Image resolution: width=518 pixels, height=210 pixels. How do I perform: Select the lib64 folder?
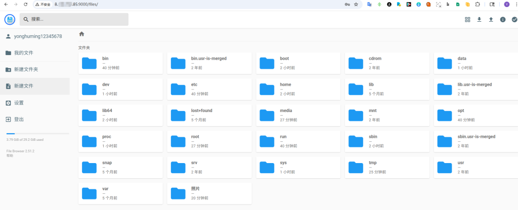pyautogui.click(x=120, y=115)
